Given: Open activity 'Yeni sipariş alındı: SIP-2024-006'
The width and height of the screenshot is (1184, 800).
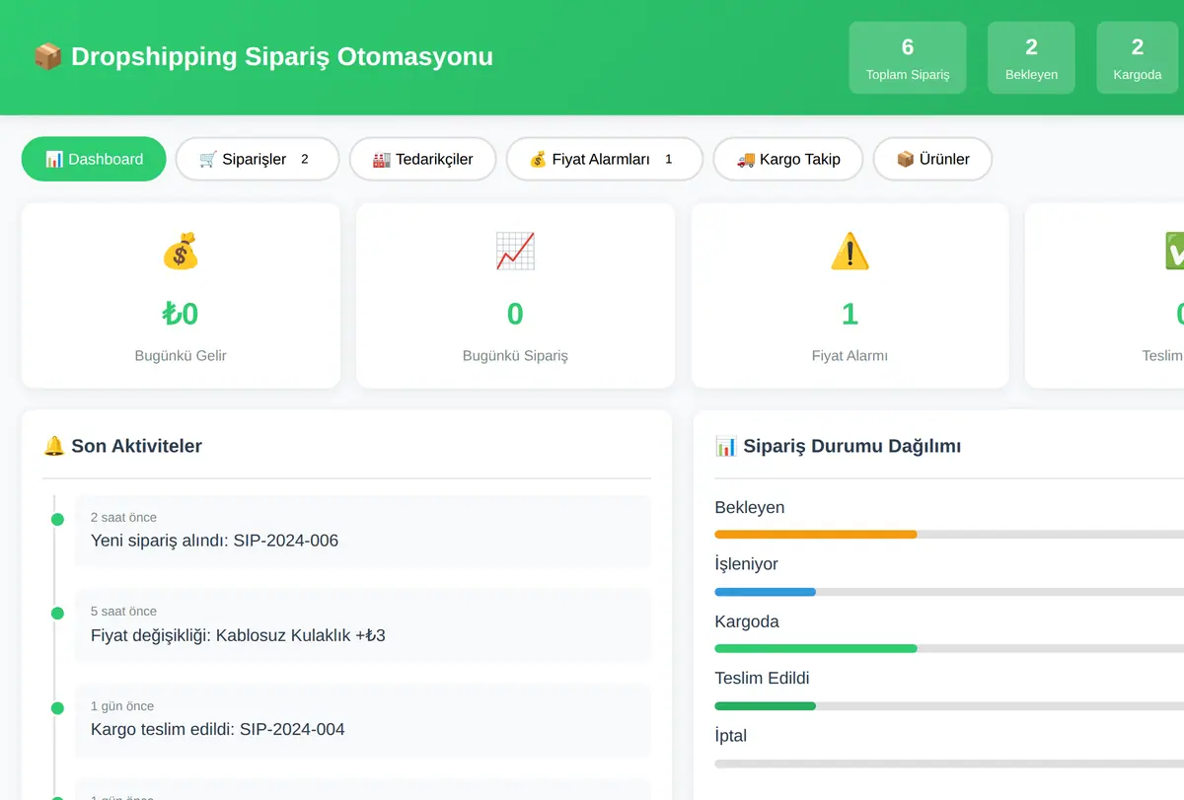Looking at the screenshot, I should tap(363, 531).
